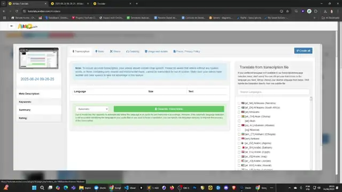Switch to the Basic tab
Screen dimensions: 342x192
point(99,51)
